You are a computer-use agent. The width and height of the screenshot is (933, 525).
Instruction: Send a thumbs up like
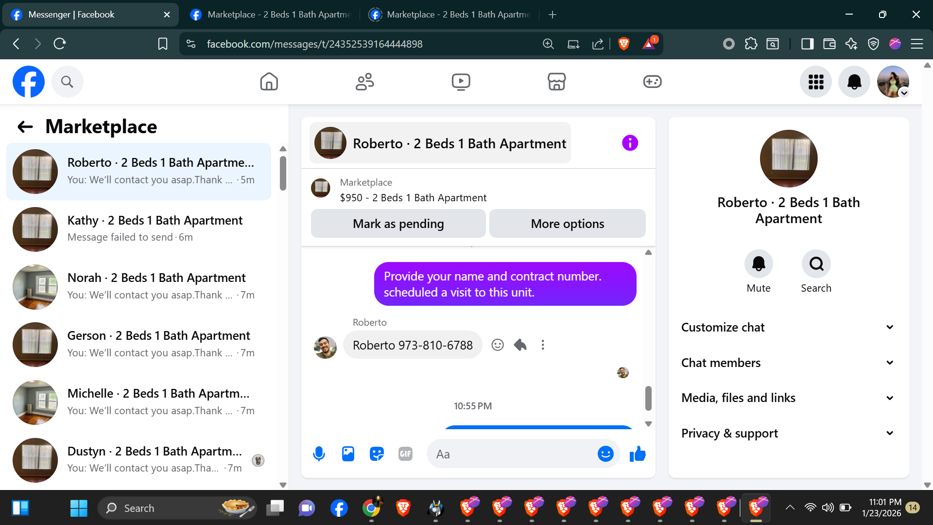(x=638, y=454)
